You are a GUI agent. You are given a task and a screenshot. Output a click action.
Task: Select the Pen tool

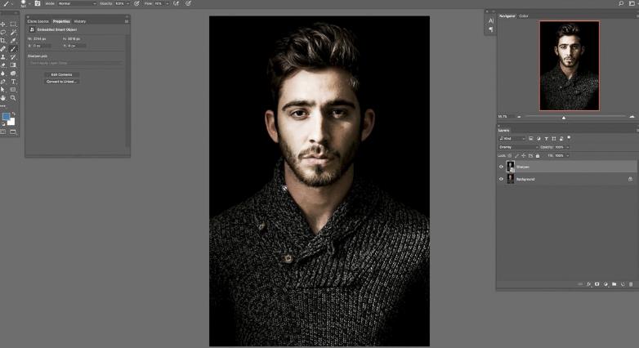3,82
